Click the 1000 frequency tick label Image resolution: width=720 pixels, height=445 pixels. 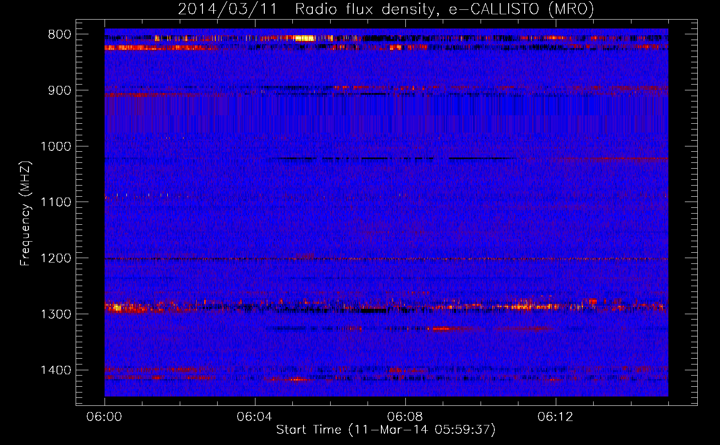(x=56, y=146)
